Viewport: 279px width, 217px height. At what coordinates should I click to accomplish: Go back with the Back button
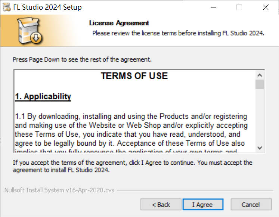tap(161, 204)
